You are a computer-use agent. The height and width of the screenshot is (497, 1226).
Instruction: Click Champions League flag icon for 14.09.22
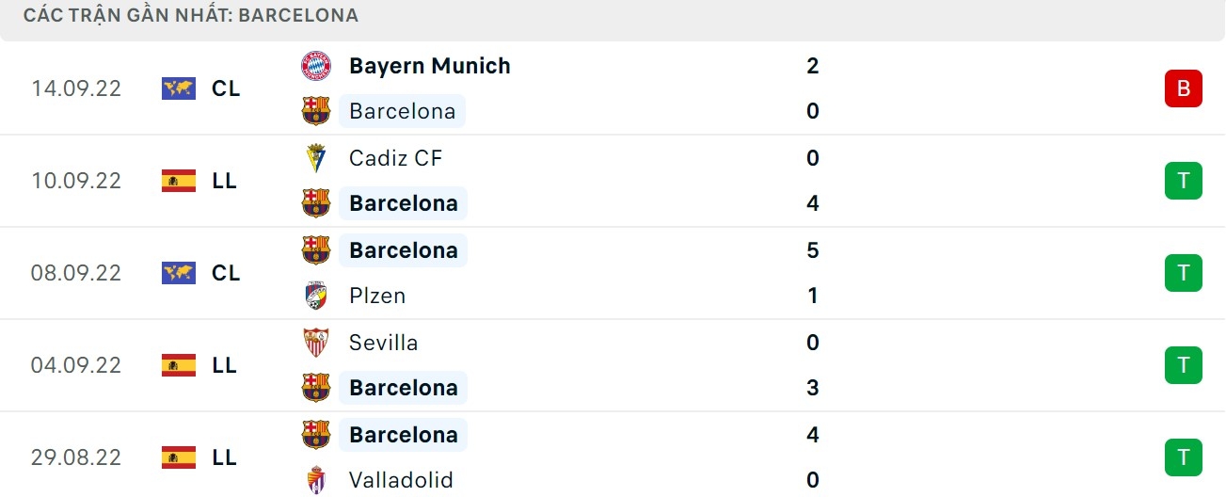(x=179, y=88)
